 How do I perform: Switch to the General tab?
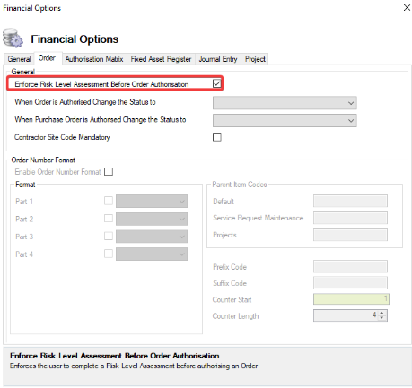(x=19, y=59)
